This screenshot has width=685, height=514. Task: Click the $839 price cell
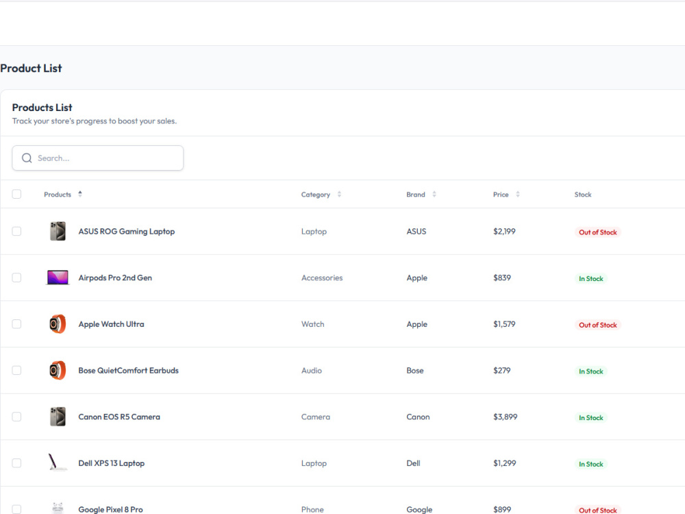502,278
